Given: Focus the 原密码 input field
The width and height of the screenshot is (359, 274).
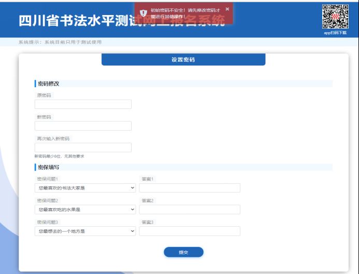Looking at the screenshot, I should [x=83, y=104].
